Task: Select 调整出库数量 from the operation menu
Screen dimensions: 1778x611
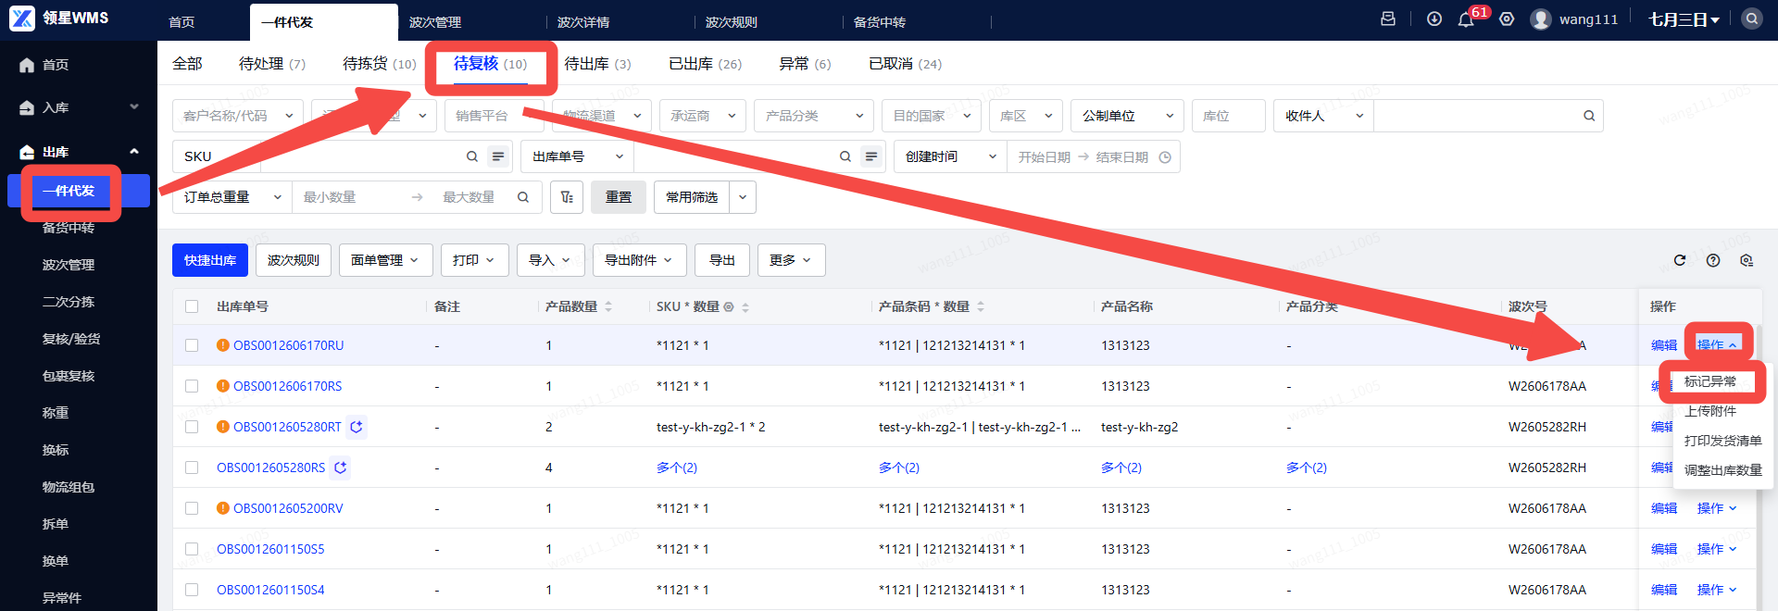Action: click(x=1722, y=470)
